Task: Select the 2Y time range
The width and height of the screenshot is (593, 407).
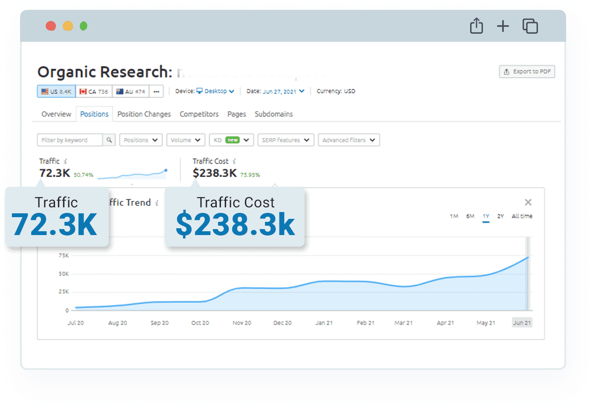Action: click(500, 216)
